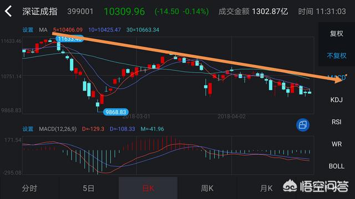Open 设置 for the MACD indicator
The image size is (355, 199).
pyautogui.click(x=28, y=129)
